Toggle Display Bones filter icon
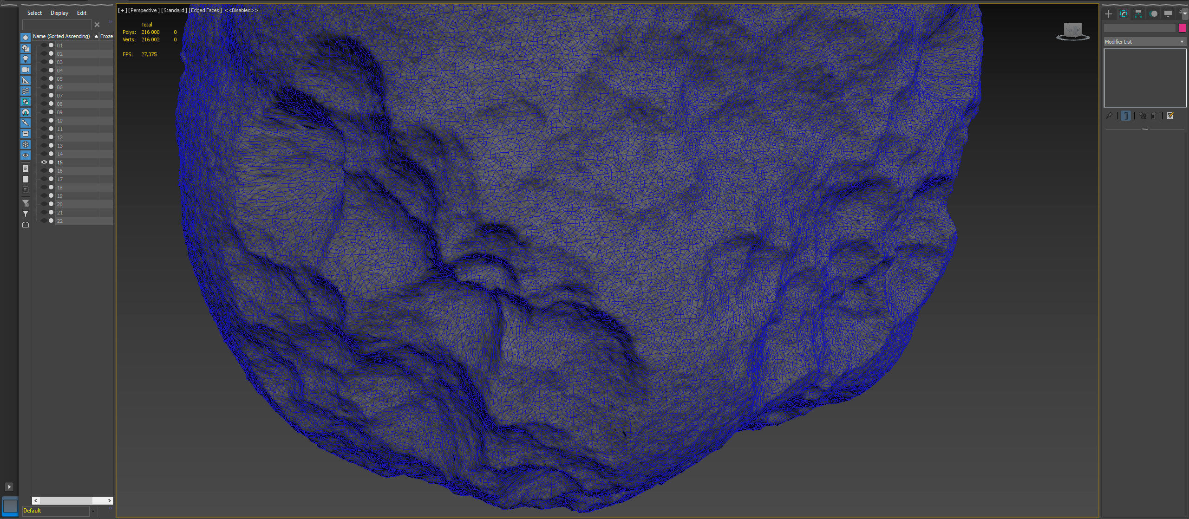Image resolution: width=1189 pixels, height=519 pixels. tap(26, 123)
